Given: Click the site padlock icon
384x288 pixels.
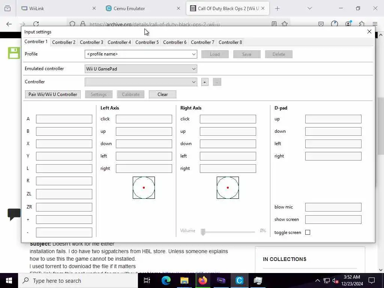Looking at the screenshot, I should click(83, 24).
